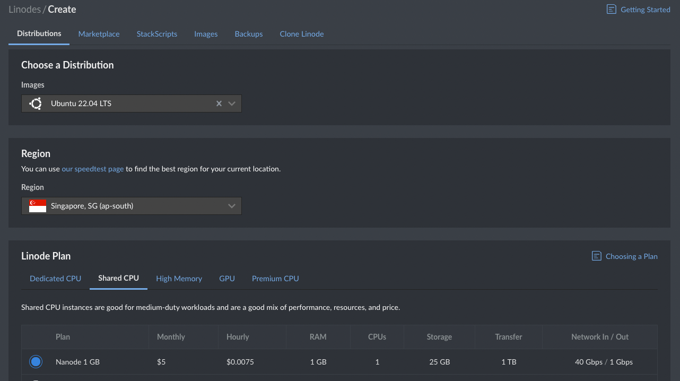Image resolution: width=680 pixels, height=381 pixels.
Task: Select the Shared CPU plan tab
Action: click(119, 278)
